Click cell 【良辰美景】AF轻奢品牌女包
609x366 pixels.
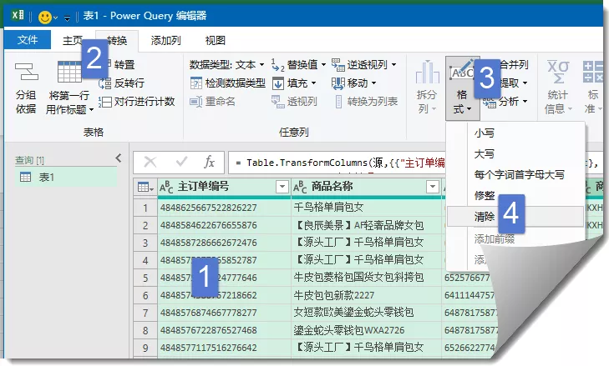[x=366, y=225]
